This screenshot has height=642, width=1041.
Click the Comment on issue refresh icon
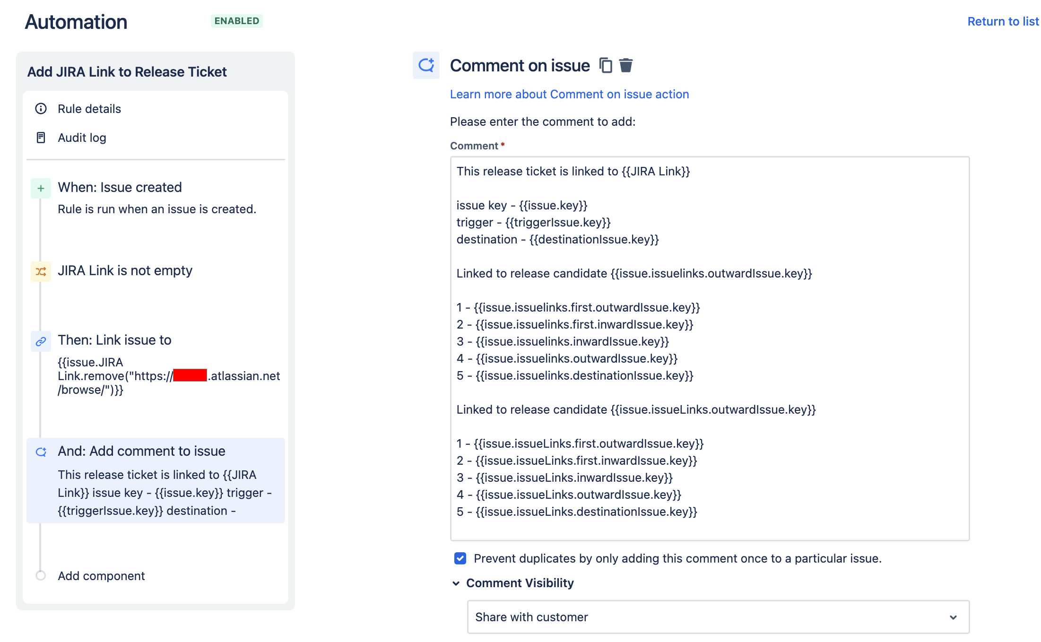426,65
